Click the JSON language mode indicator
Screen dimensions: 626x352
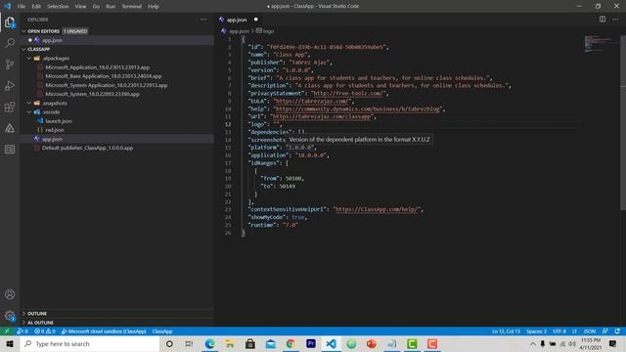[589, 331]
